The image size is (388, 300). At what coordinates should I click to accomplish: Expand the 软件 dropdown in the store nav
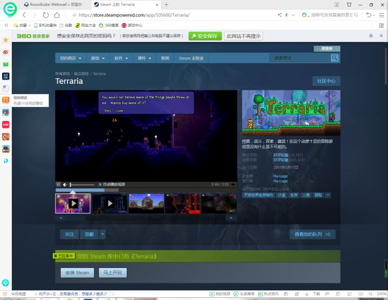[121, 58]
